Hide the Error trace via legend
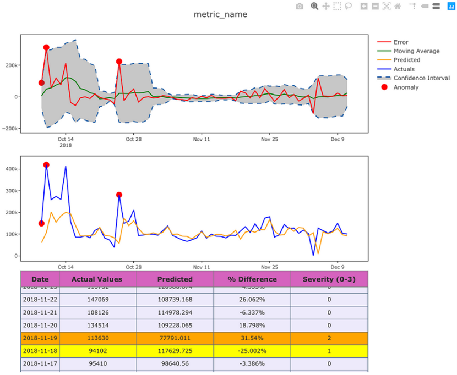The image size is (457, 375). [x=401, y=42]
